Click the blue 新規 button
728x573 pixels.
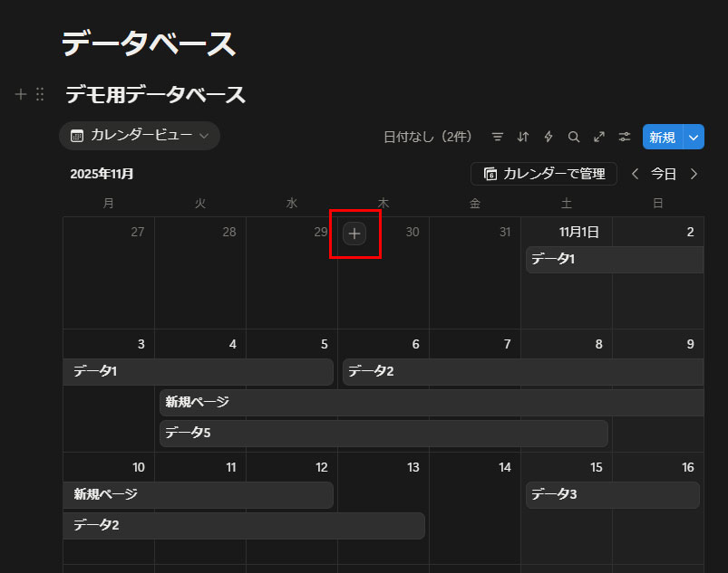pos(661,137)
